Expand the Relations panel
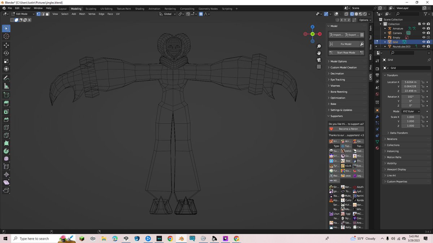 (392, 139)
